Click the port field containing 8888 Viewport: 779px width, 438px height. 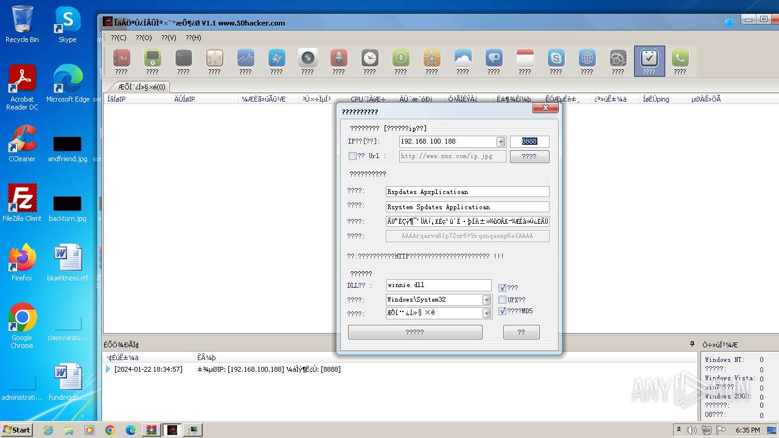click(x=529, y=141)
